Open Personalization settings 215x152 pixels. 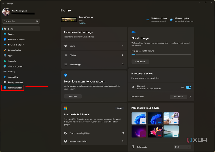coord(21,50)
